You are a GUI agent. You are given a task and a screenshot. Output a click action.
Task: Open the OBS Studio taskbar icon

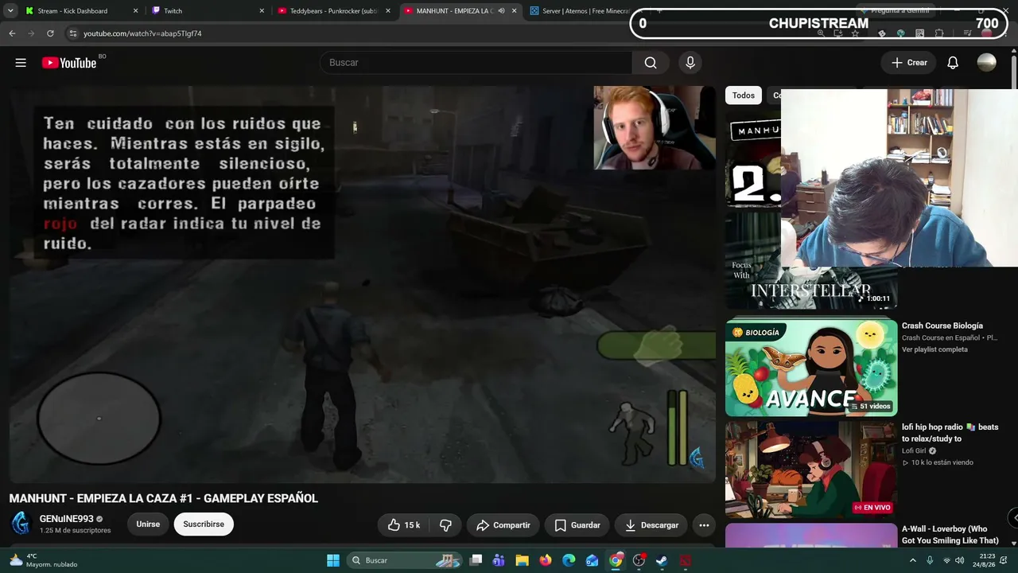[x=639, y=560]
